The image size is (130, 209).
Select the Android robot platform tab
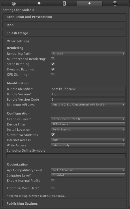click(x=90, y=3)
